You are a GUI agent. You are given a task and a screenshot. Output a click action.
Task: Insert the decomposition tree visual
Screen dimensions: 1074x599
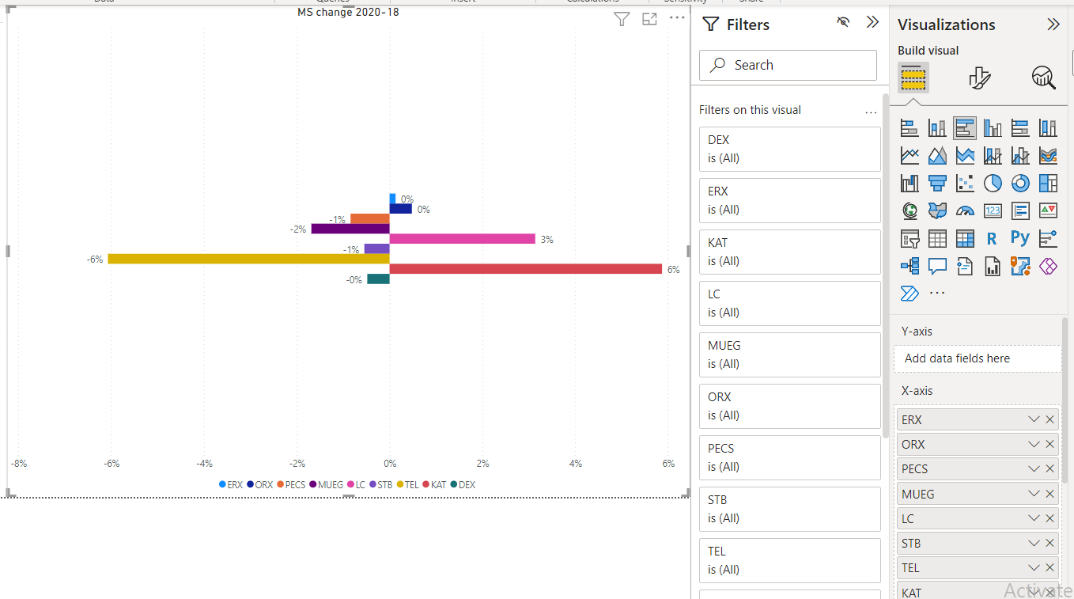coord(909,266)
